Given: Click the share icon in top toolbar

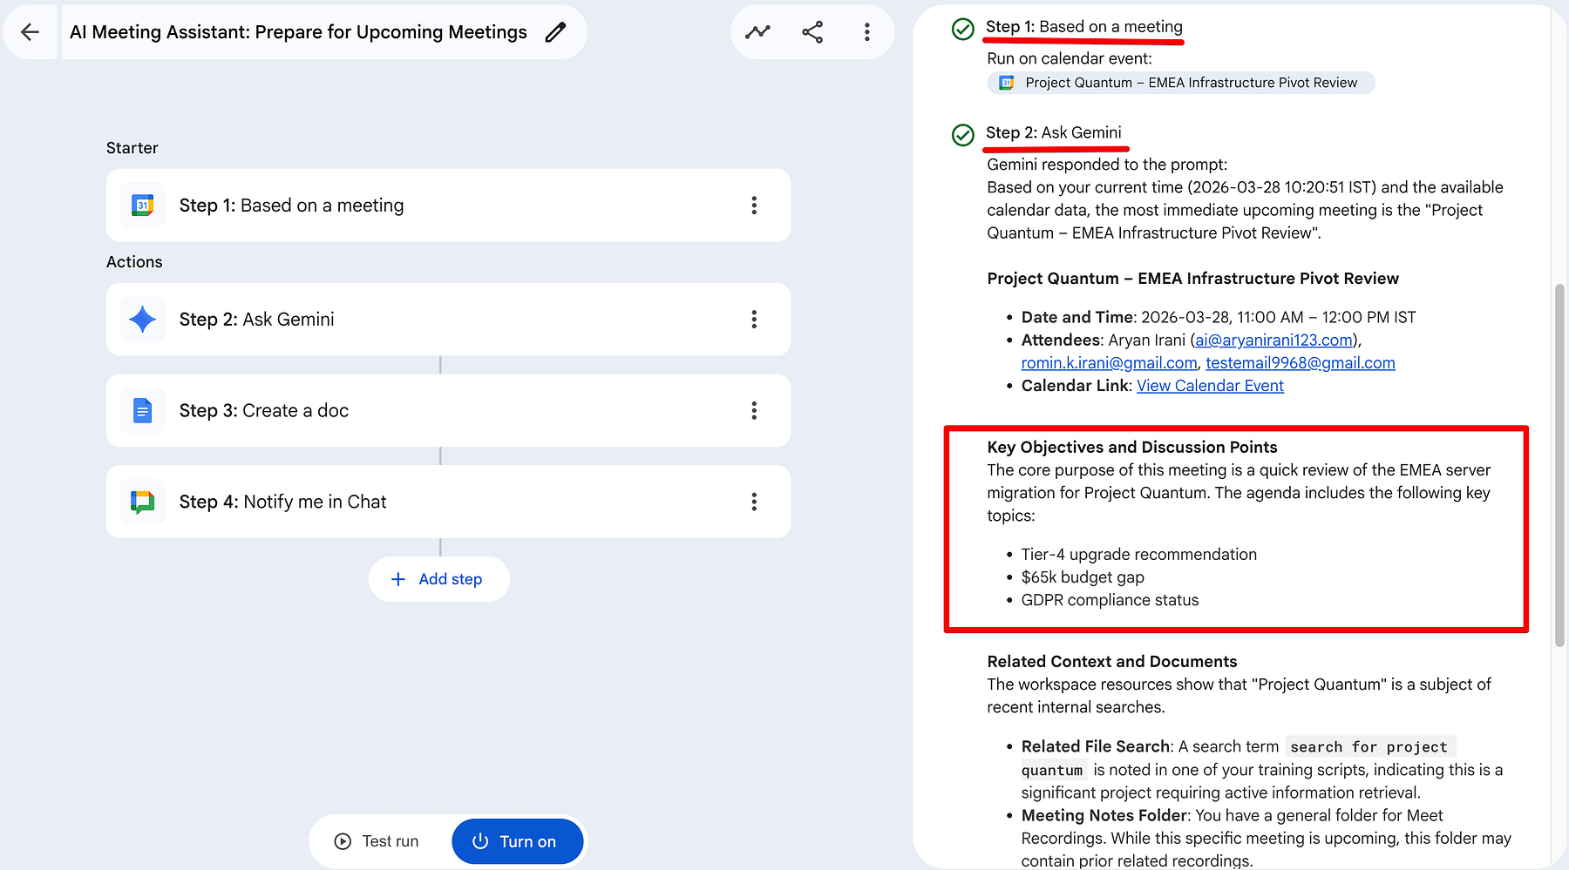Looking at the screenshot, I should coord(812,32).
